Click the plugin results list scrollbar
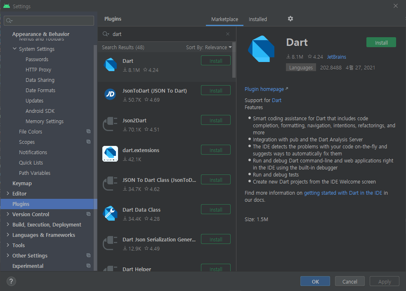 [234, 60]
